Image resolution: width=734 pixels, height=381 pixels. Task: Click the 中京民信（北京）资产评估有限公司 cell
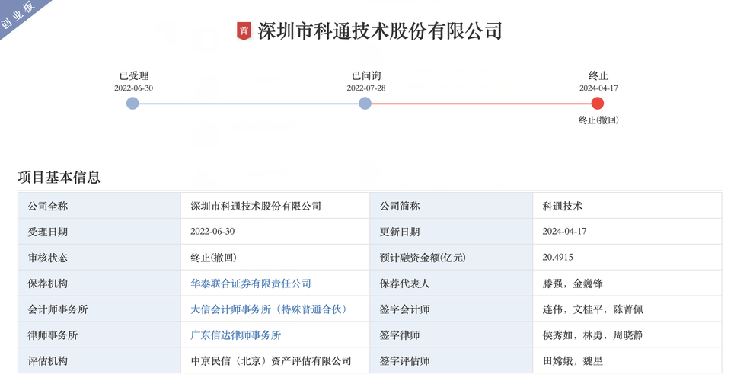(x=276, y=360)
